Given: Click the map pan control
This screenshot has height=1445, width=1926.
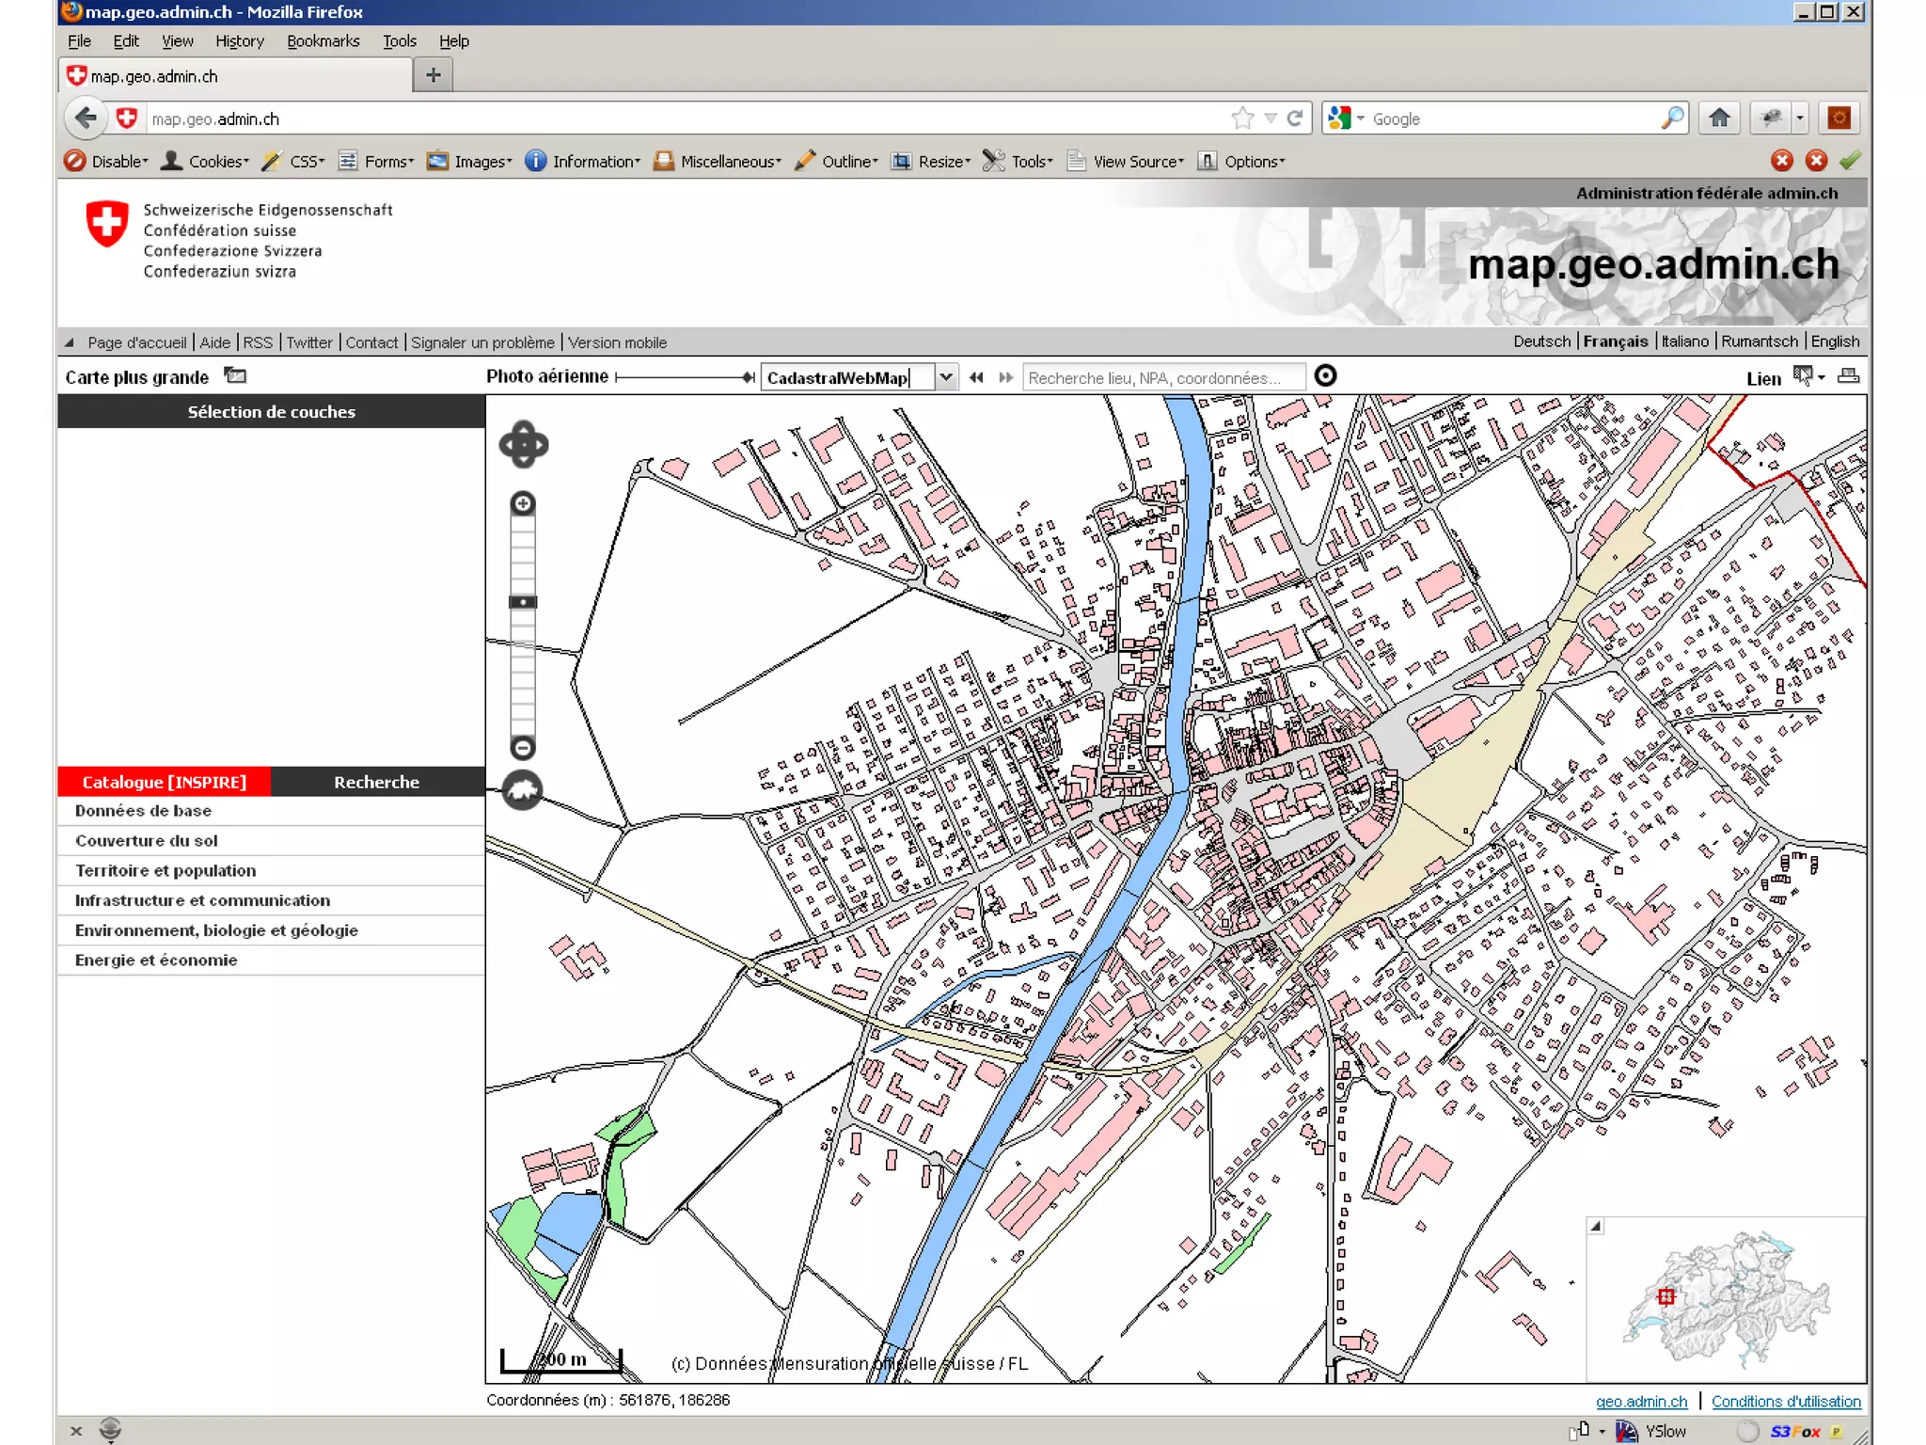Looking at the screenshot, I should pyautogui.click(x=524, y=444).
